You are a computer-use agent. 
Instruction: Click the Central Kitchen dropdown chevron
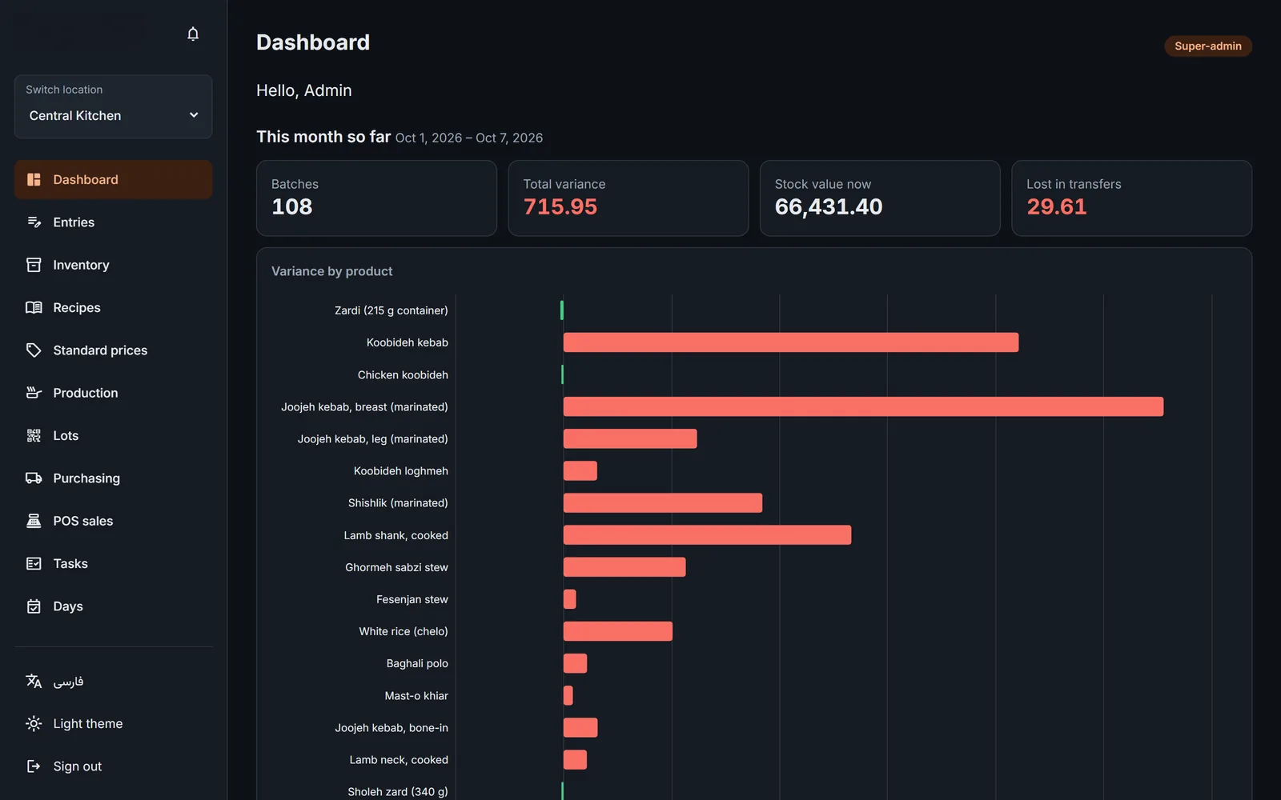tap(194, 115)
